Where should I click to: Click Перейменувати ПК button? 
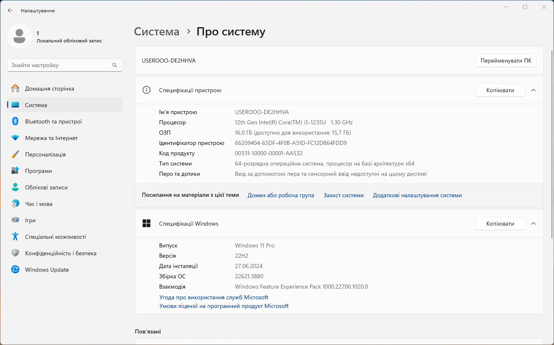[x=506, y=61]
